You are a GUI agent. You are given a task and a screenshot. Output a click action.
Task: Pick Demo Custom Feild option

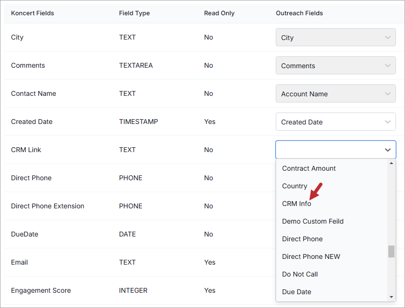[x=312, y=221]
